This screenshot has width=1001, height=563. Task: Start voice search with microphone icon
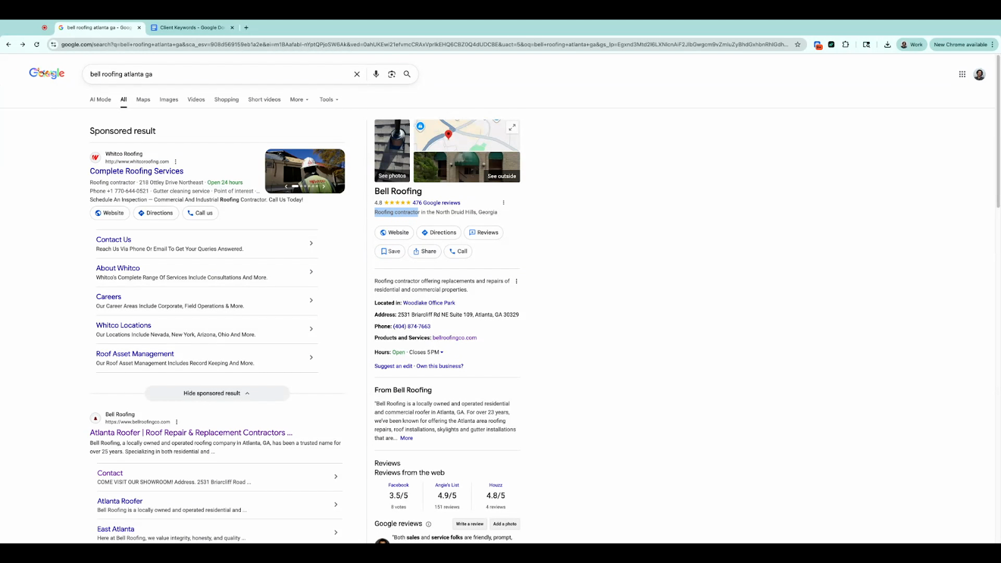[x=376, y=74]
